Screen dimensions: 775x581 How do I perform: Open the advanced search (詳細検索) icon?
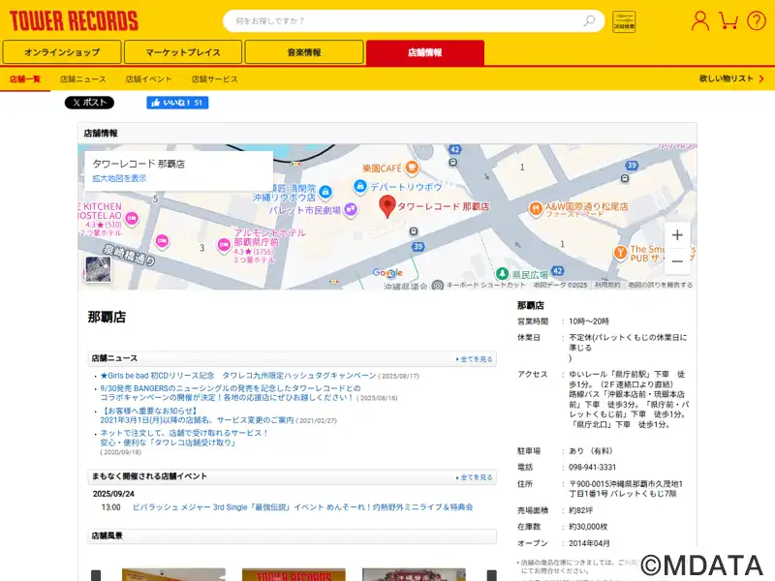pyautogui.click(x=624, y=21)
